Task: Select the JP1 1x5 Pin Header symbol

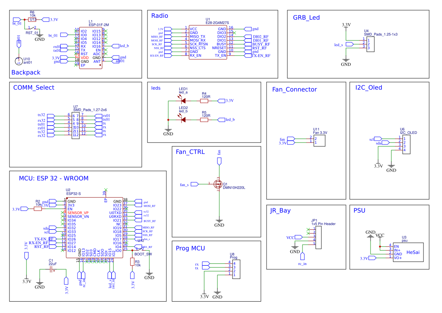Action: click(x=318, y=237)
